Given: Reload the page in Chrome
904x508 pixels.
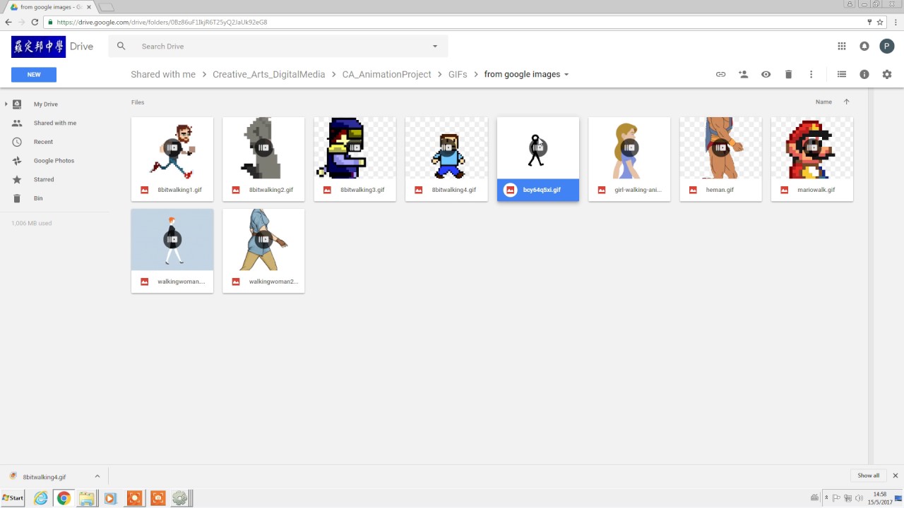Looking at the screenshot, I should 35,22.
